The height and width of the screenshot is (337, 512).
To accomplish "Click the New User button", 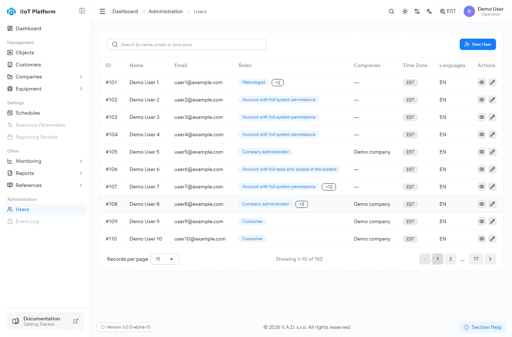I will click(x=478, y=44).
